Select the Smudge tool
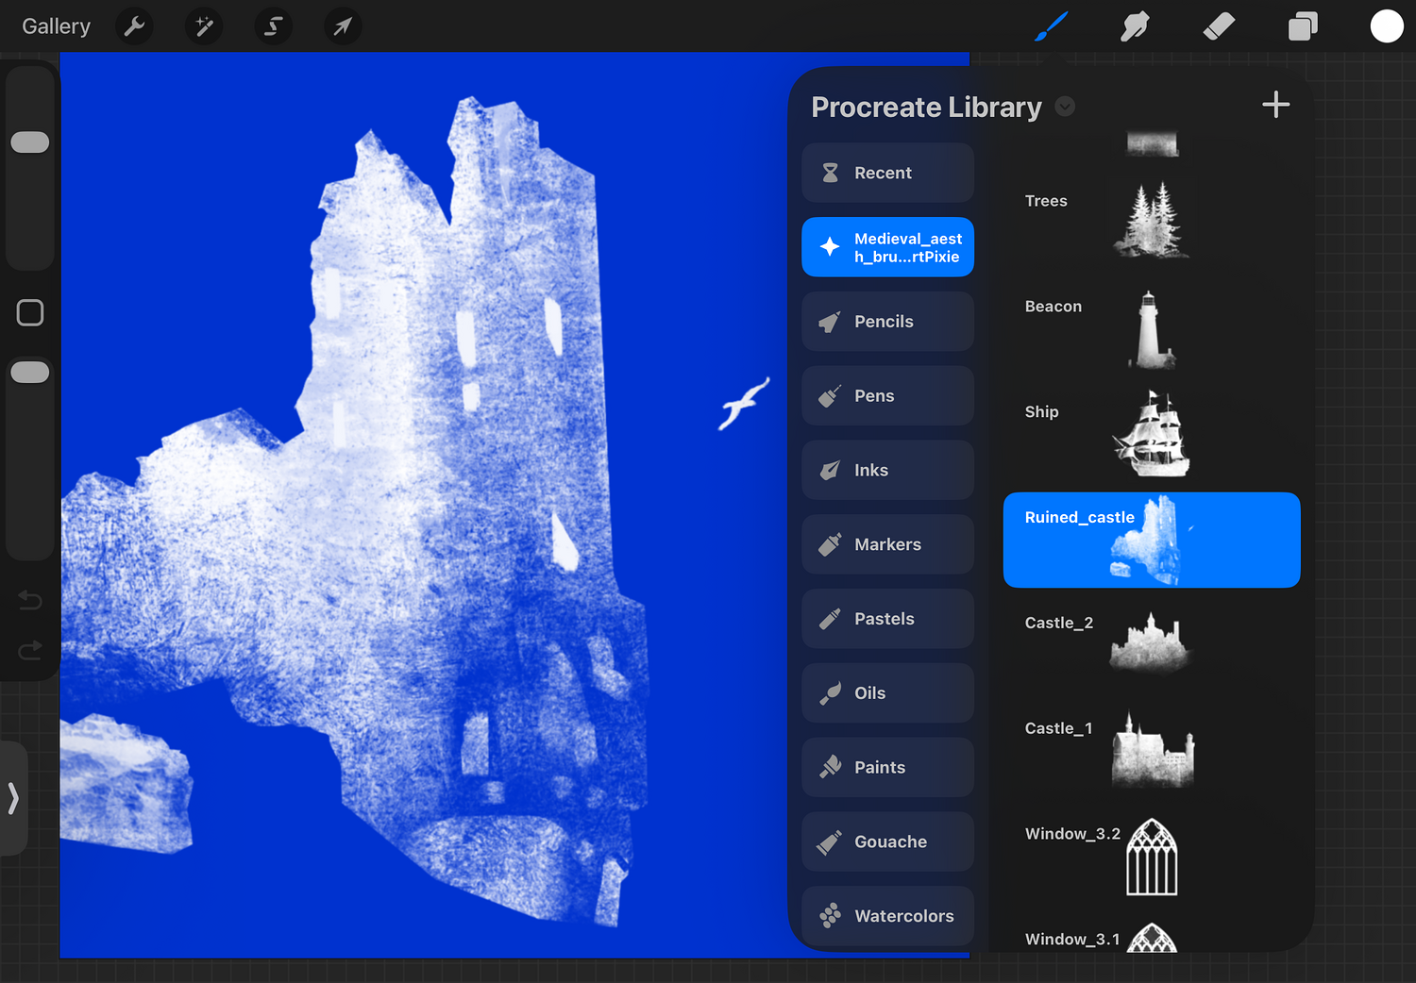1416x983 pixels. click(1135, 26)
